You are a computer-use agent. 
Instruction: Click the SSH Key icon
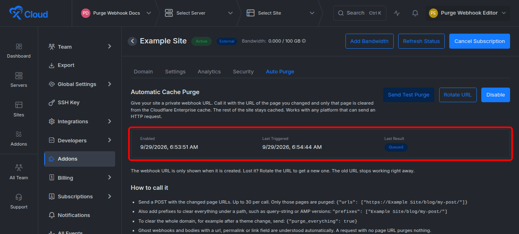51,103
